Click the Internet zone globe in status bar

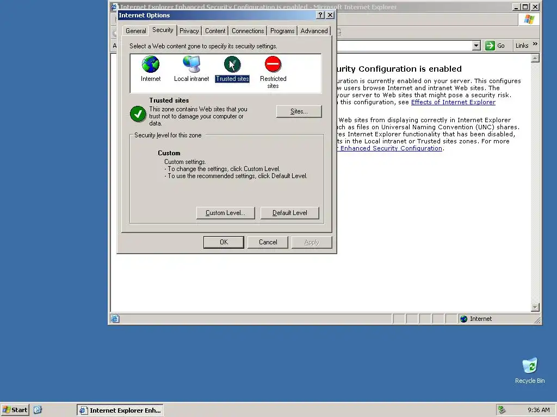coord(463,319)
